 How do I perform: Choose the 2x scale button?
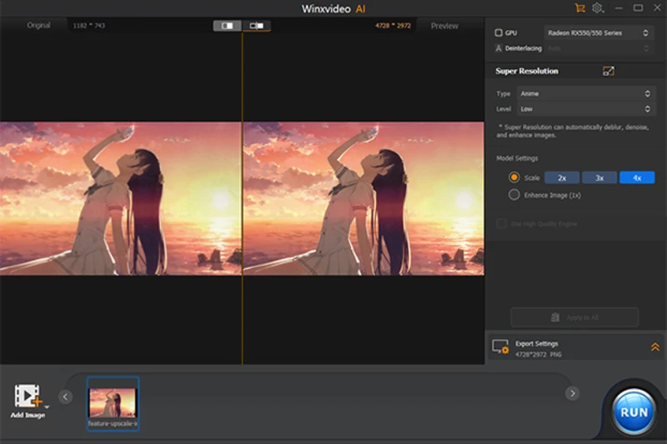tap(562, 177)
